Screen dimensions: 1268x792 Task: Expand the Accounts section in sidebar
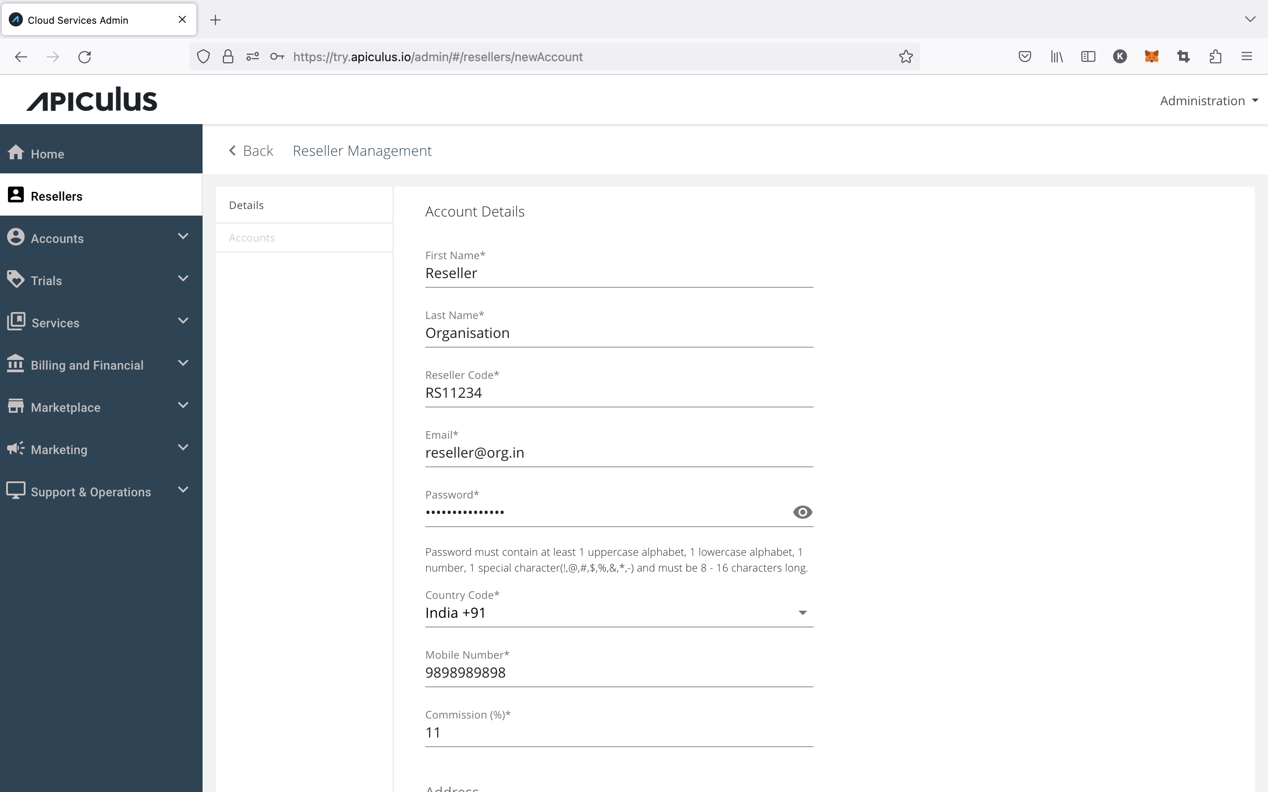(183, 236)
